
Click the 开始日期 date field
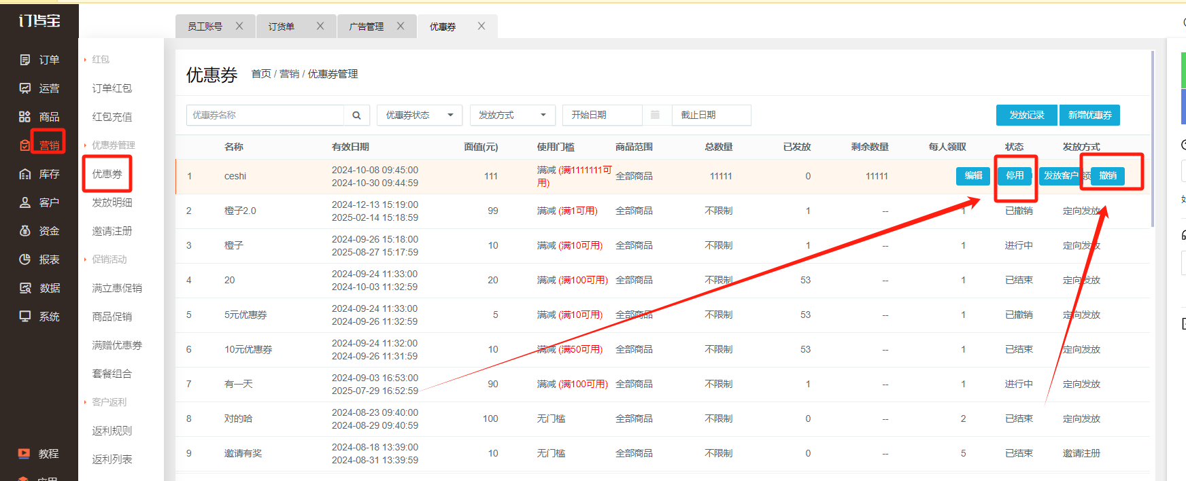(x=603, y=115)
